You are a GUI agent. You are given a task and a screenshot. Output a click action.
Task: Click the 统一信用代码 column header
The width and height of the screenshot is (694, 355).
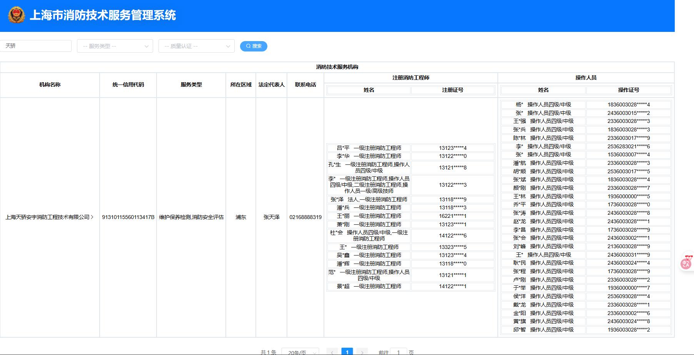pyautogui.click(x=128, y=85)
